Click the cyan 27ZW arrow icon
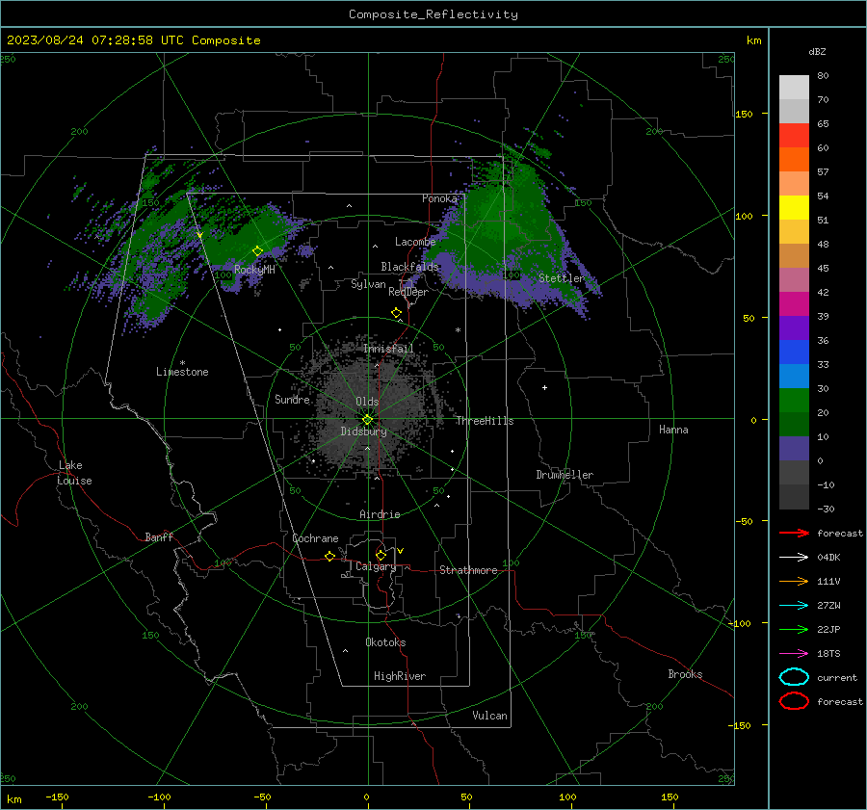The width and height of the screenshot is (867, 810). (x=794, y=606)
